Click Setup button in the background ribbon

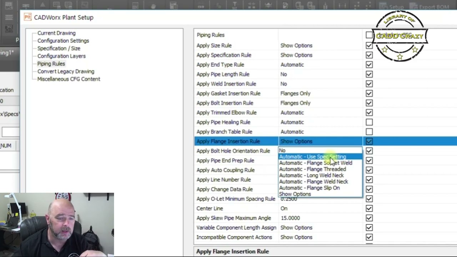click(392, 7)
